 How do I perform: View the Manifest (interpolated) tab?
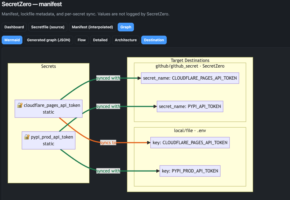coord(92,27)
